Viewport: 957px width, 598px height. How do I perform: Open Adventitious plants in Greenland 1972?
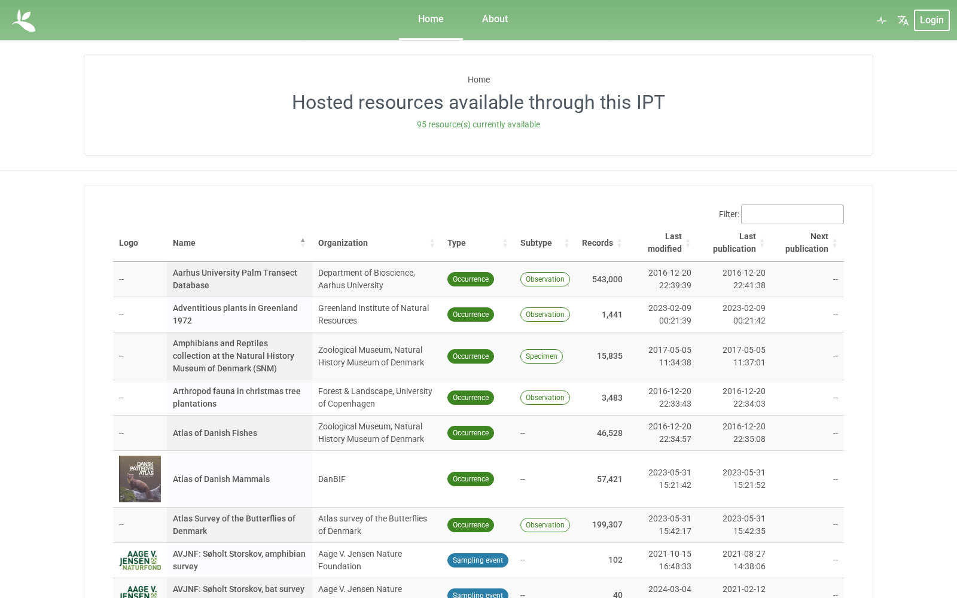[x=235, y=315]
